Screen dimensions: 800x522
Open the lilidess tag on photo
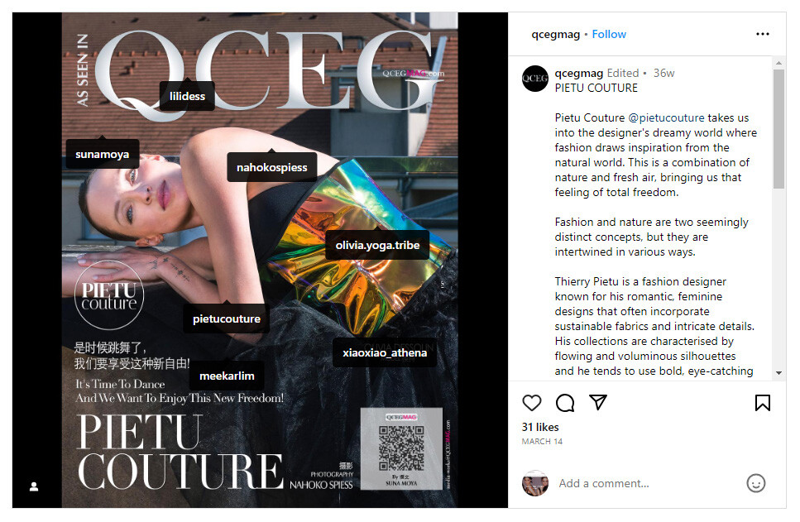[x=187, y=96]
